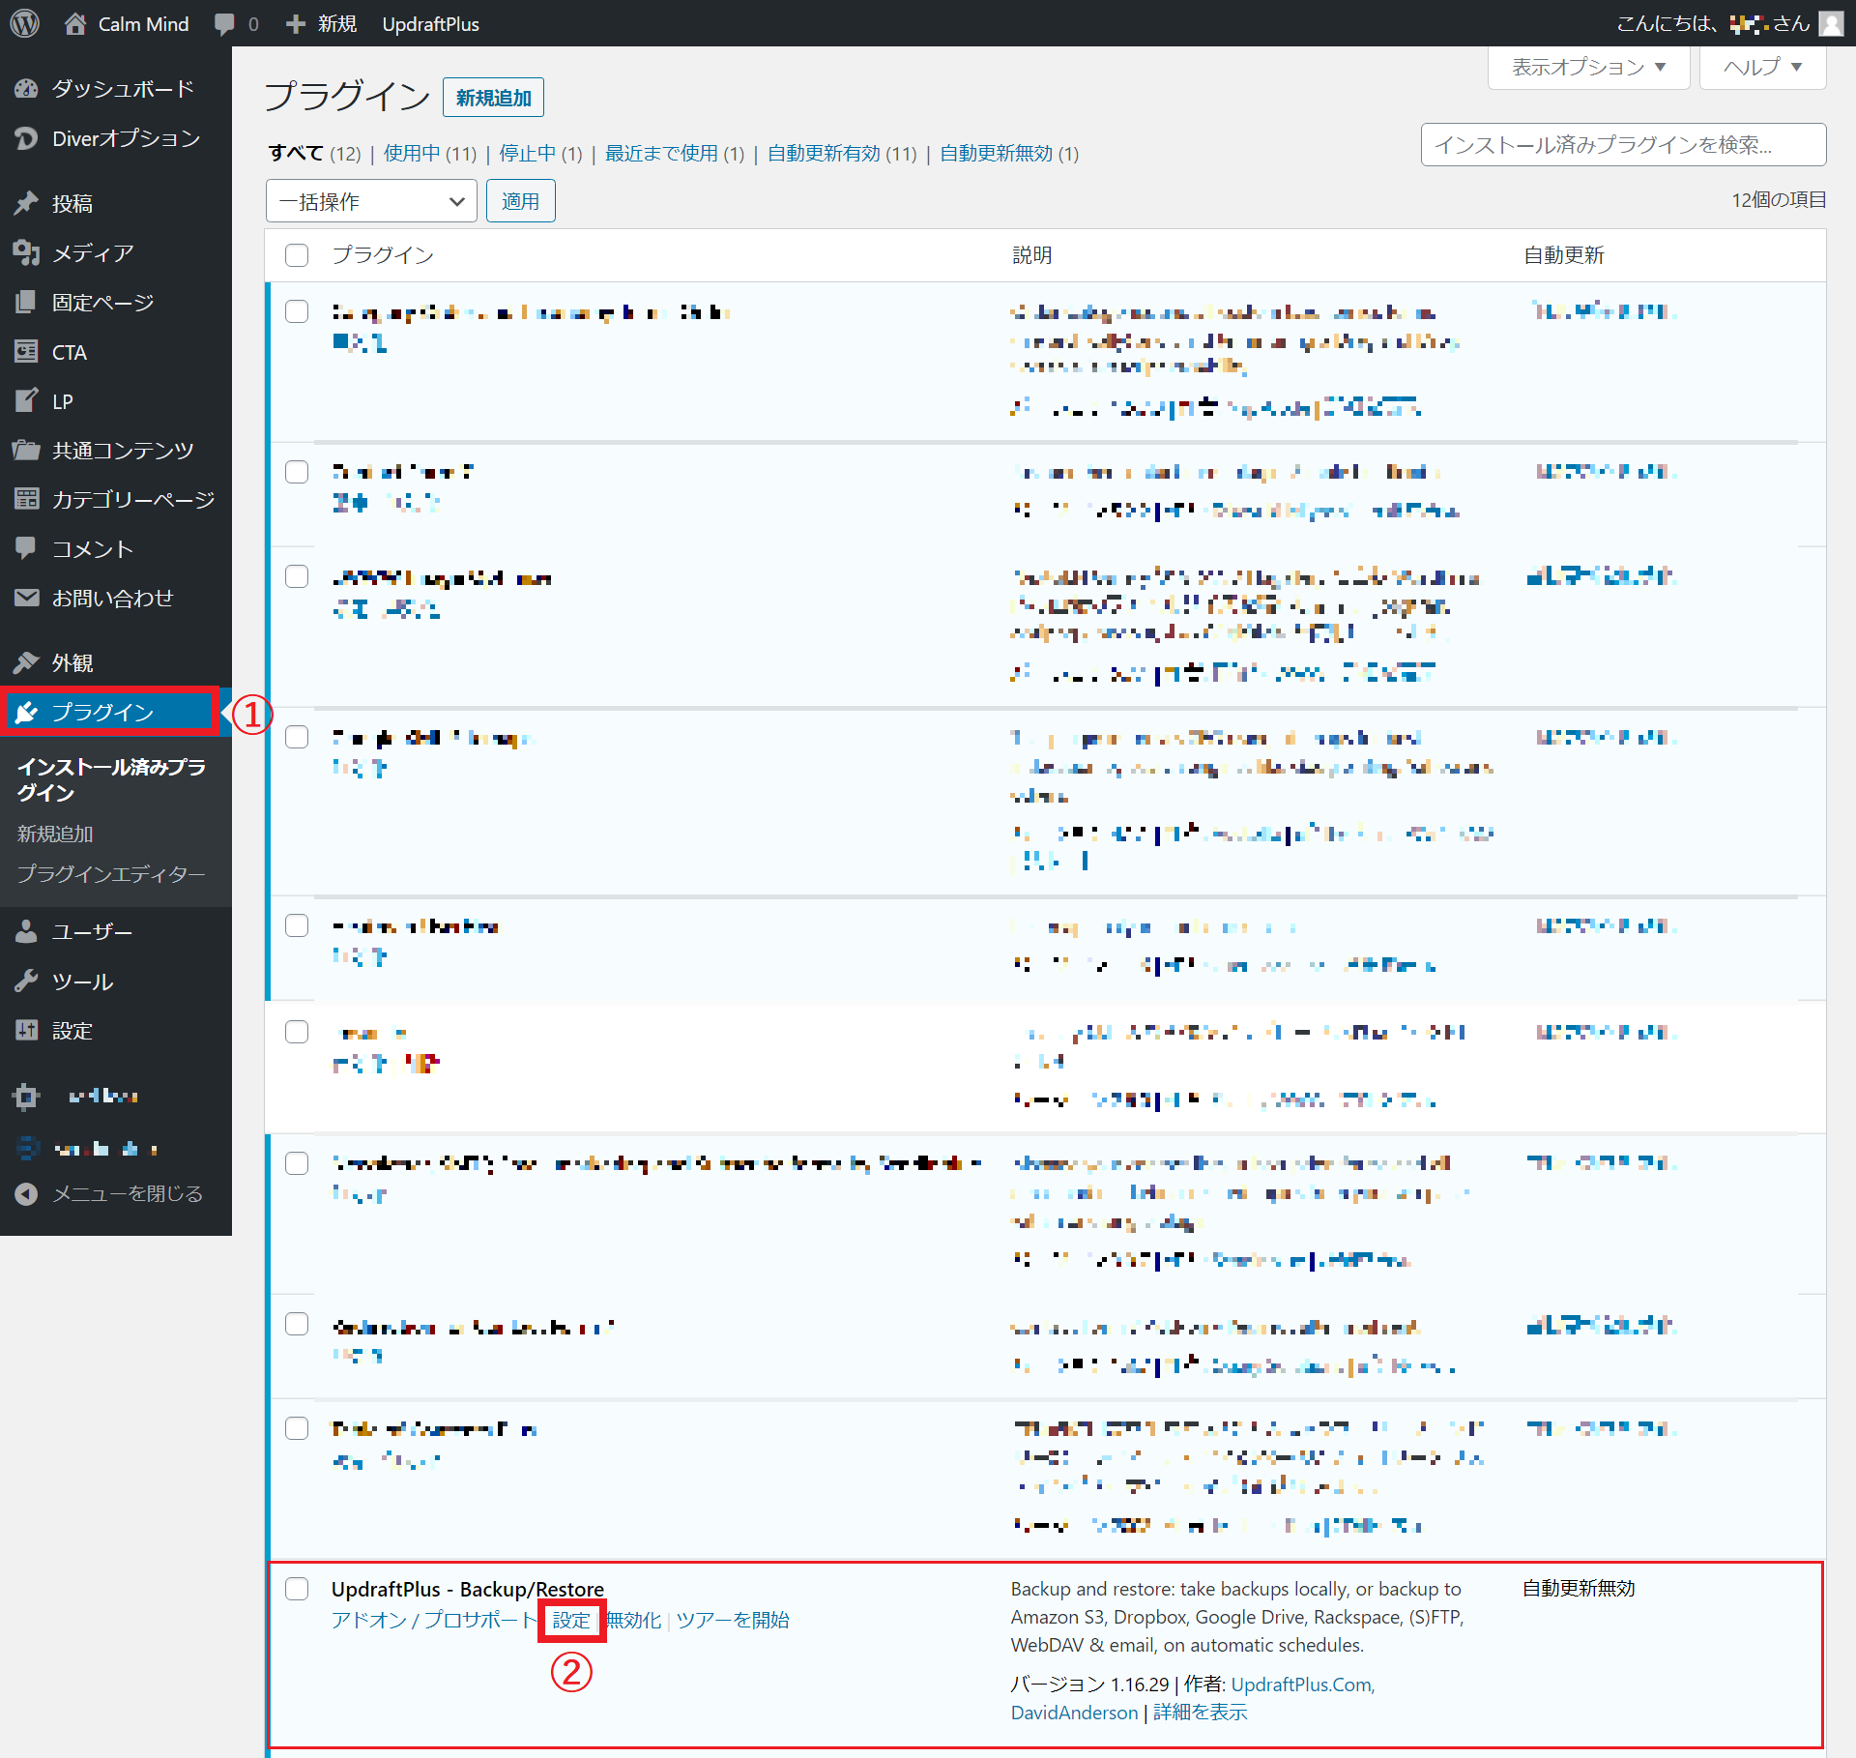Filter by 停止中 (1) plugins
The height and width of the screenshot is (1758, 1856).
click(x=540, y=153)
